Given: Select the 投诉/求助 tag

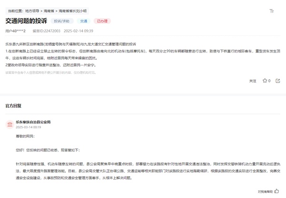Looking at the screenshot, I should pyautogui.click(x=61, y=21).
